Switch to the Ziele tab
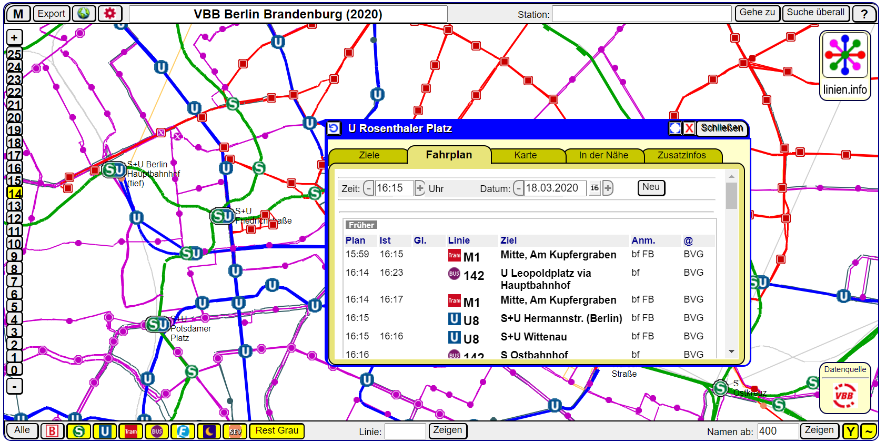The image size is (886, 442). tap(369, 155)
